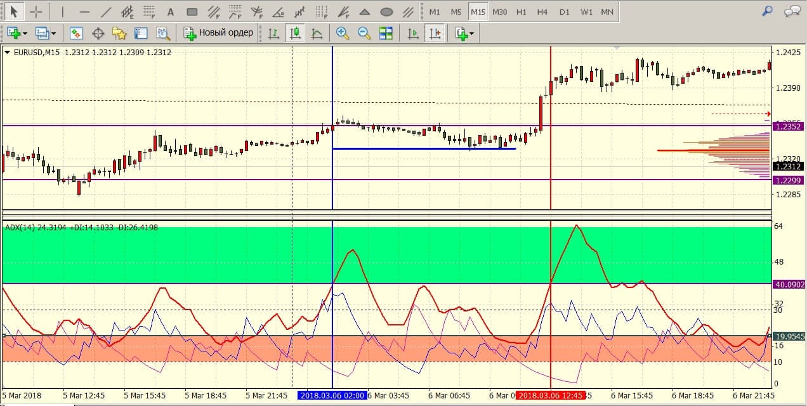The image size is (807, 406).
Task: Open the Data Window target icon
Action: click(98, 33)
